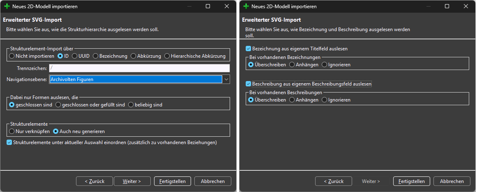The height and width of the screenshot is (192, 493).
Task: Maximize the right import dialog window
Action: (x=447, y=7)
